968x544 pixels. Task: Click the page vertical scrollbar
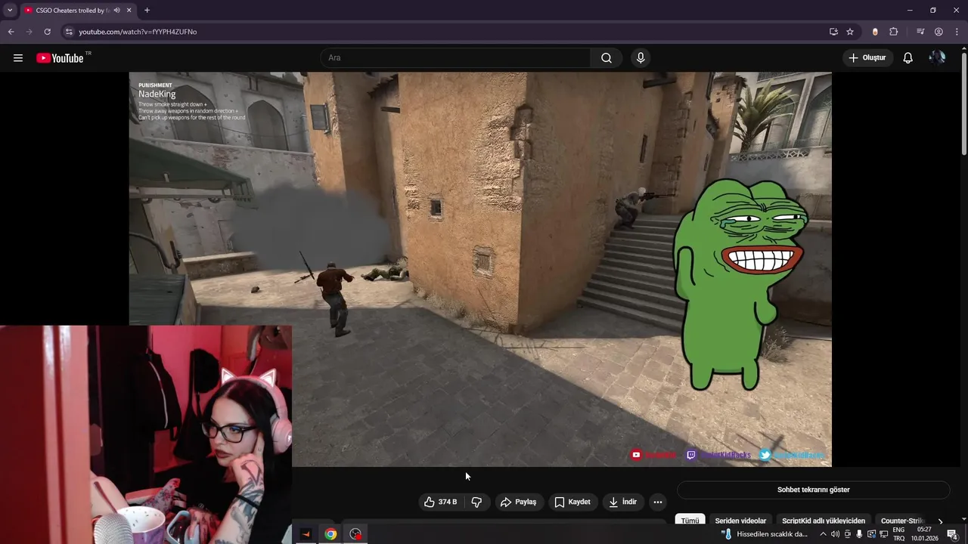point(963,104)
